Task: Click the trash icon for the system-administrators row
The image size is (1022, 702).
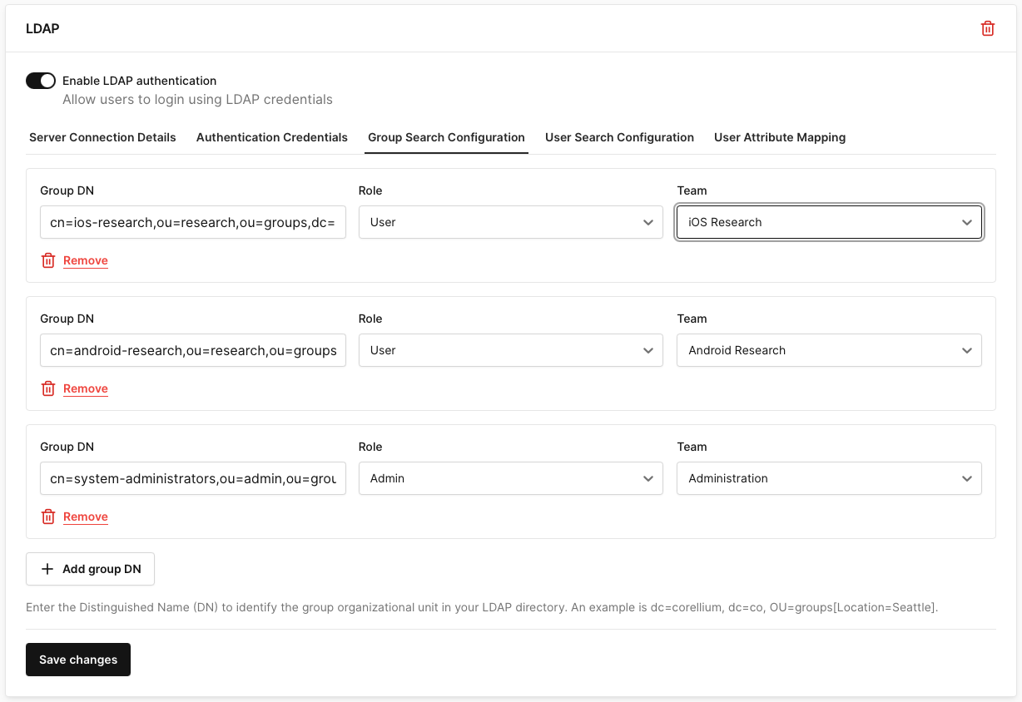Action: tap(47, 517)
